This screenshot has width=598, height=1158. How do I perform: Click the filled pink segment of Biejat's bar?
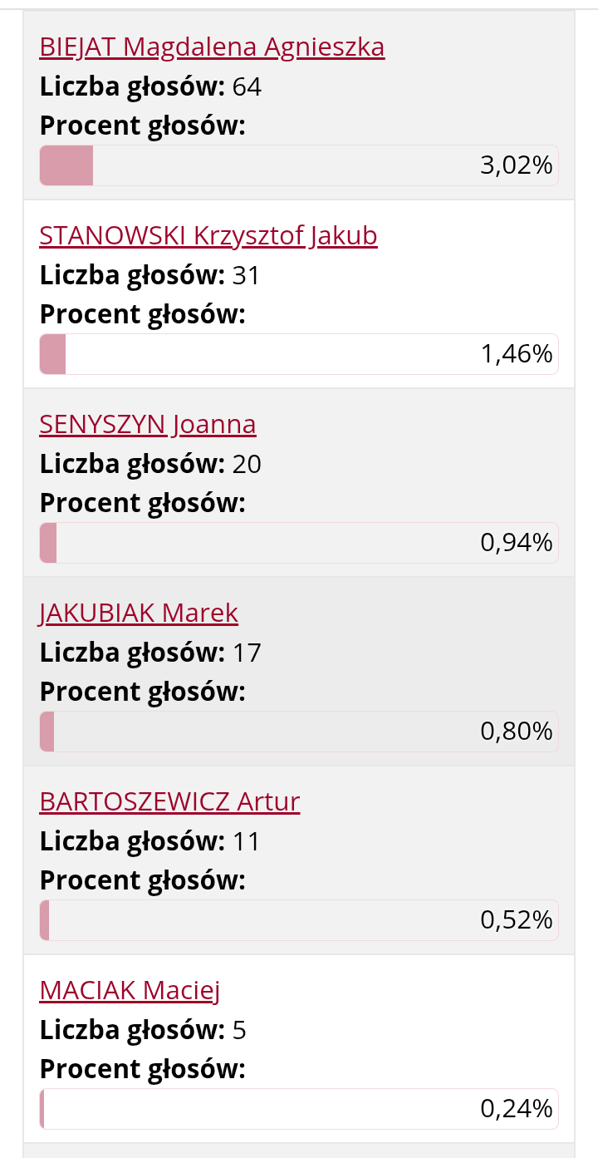point(66,165)
